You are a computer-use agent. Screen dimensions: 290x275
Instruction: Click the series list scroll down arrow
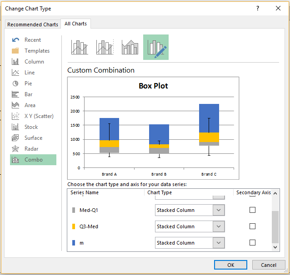click(275, 247)
